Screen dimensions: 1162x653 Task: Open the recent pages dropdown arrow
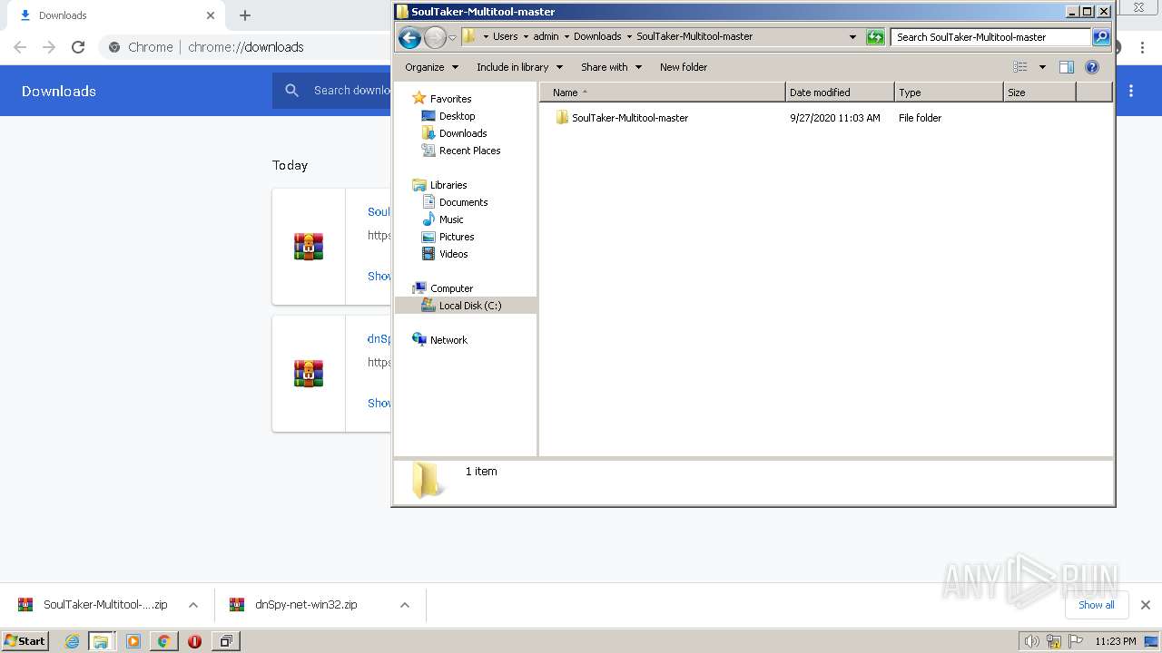(452, 38)
